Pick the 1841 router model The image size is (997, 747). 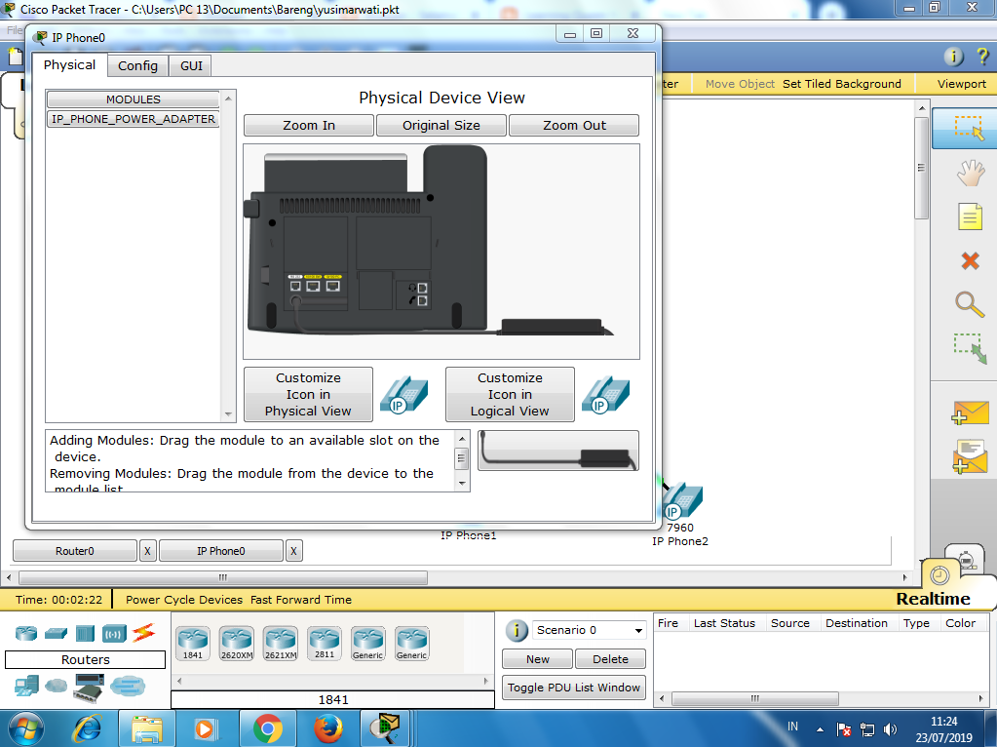pyautogui.click(x=193, y=644)
